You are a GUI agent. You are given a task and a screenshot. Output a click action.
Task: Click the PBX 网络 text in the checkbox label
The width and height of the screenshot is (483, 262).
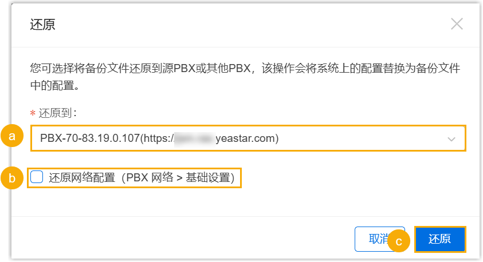[x=150, y=178]
